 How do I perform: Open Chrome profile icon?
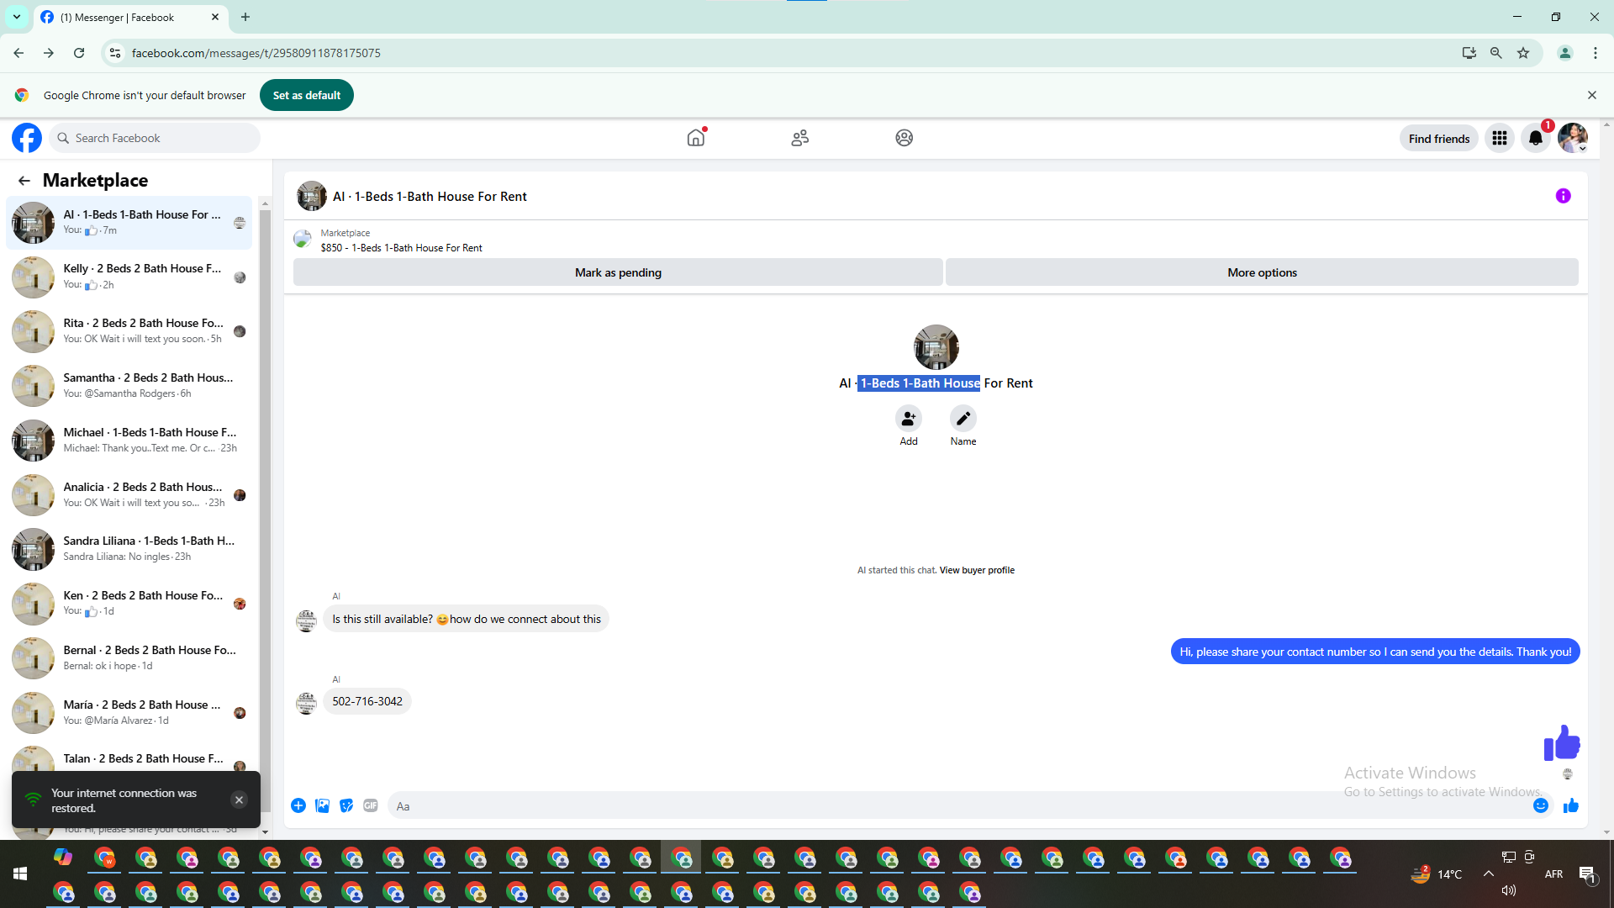pos(1565,53)
